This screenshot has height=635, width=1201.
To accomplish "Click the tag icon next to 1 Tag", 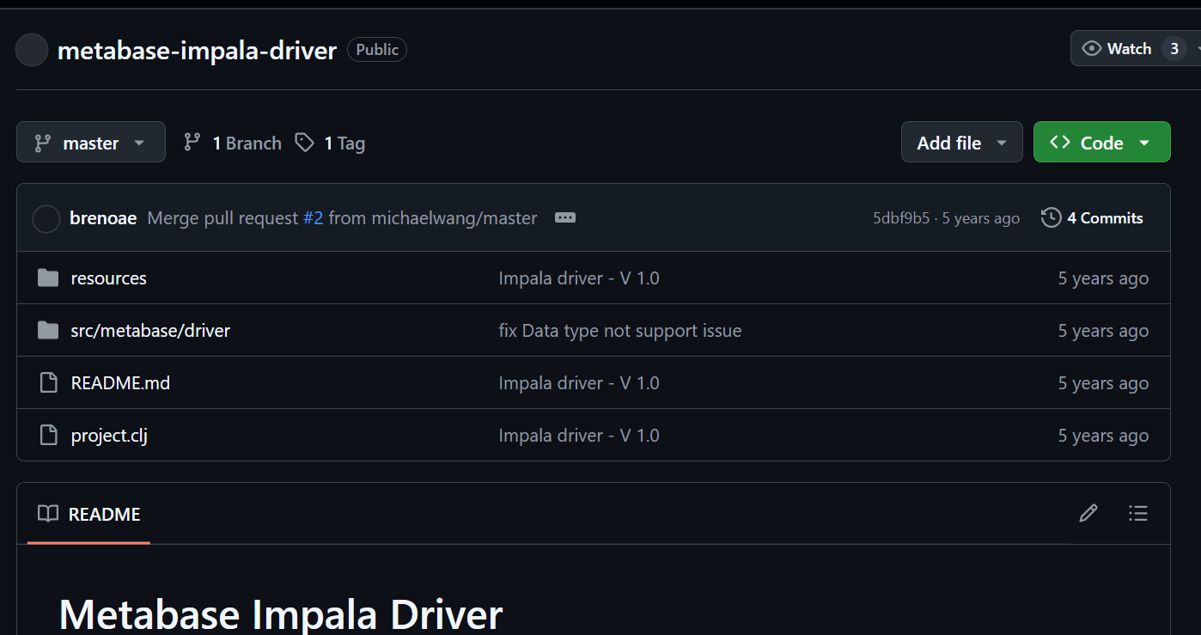I will tap(304, 143).
